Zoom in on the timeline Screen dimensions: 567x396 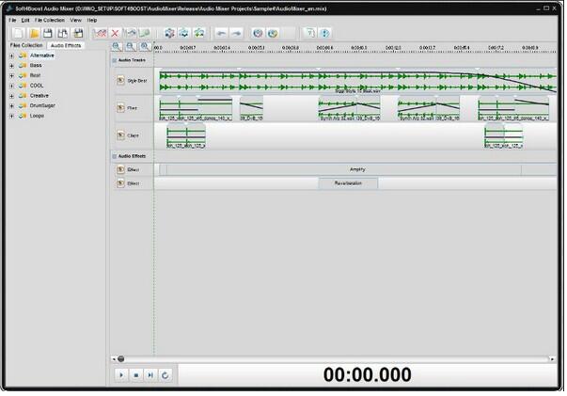coord(117,46)
